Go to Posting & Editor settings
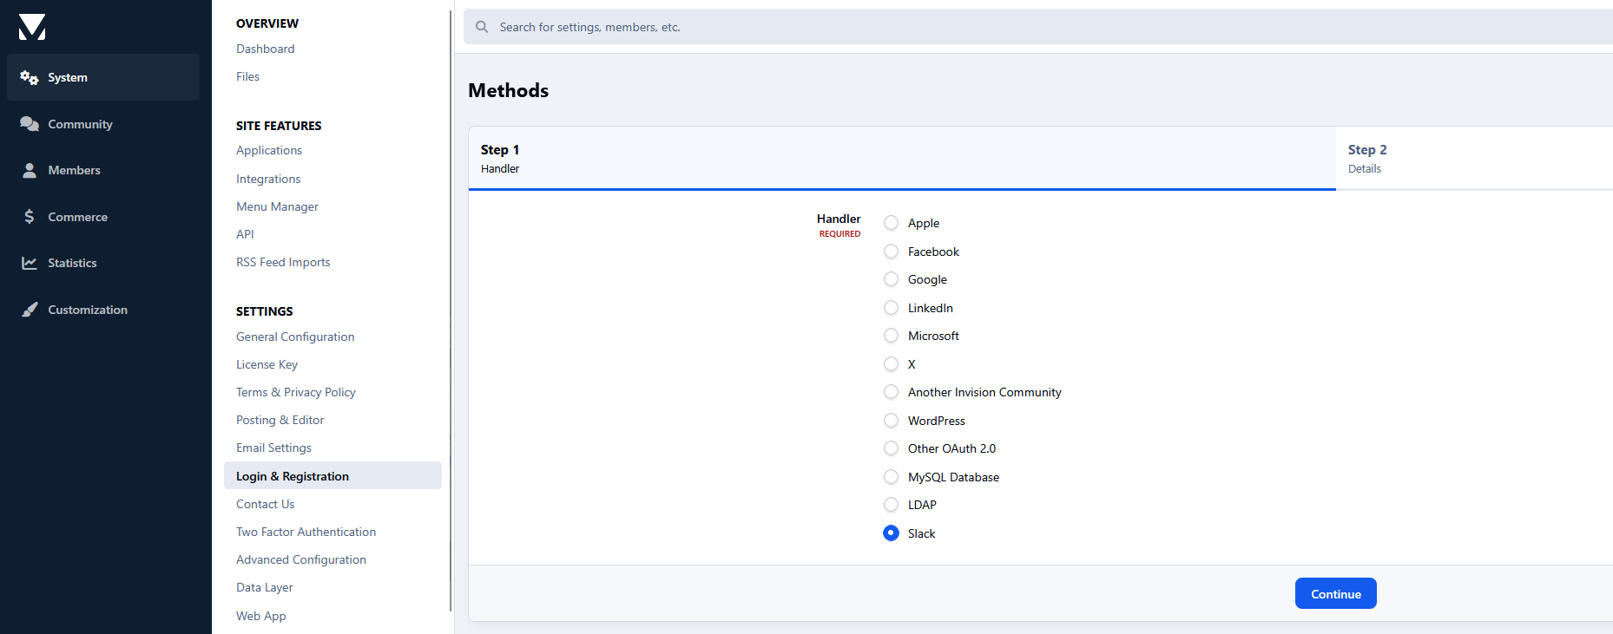1613x634 pixels. 280,420
